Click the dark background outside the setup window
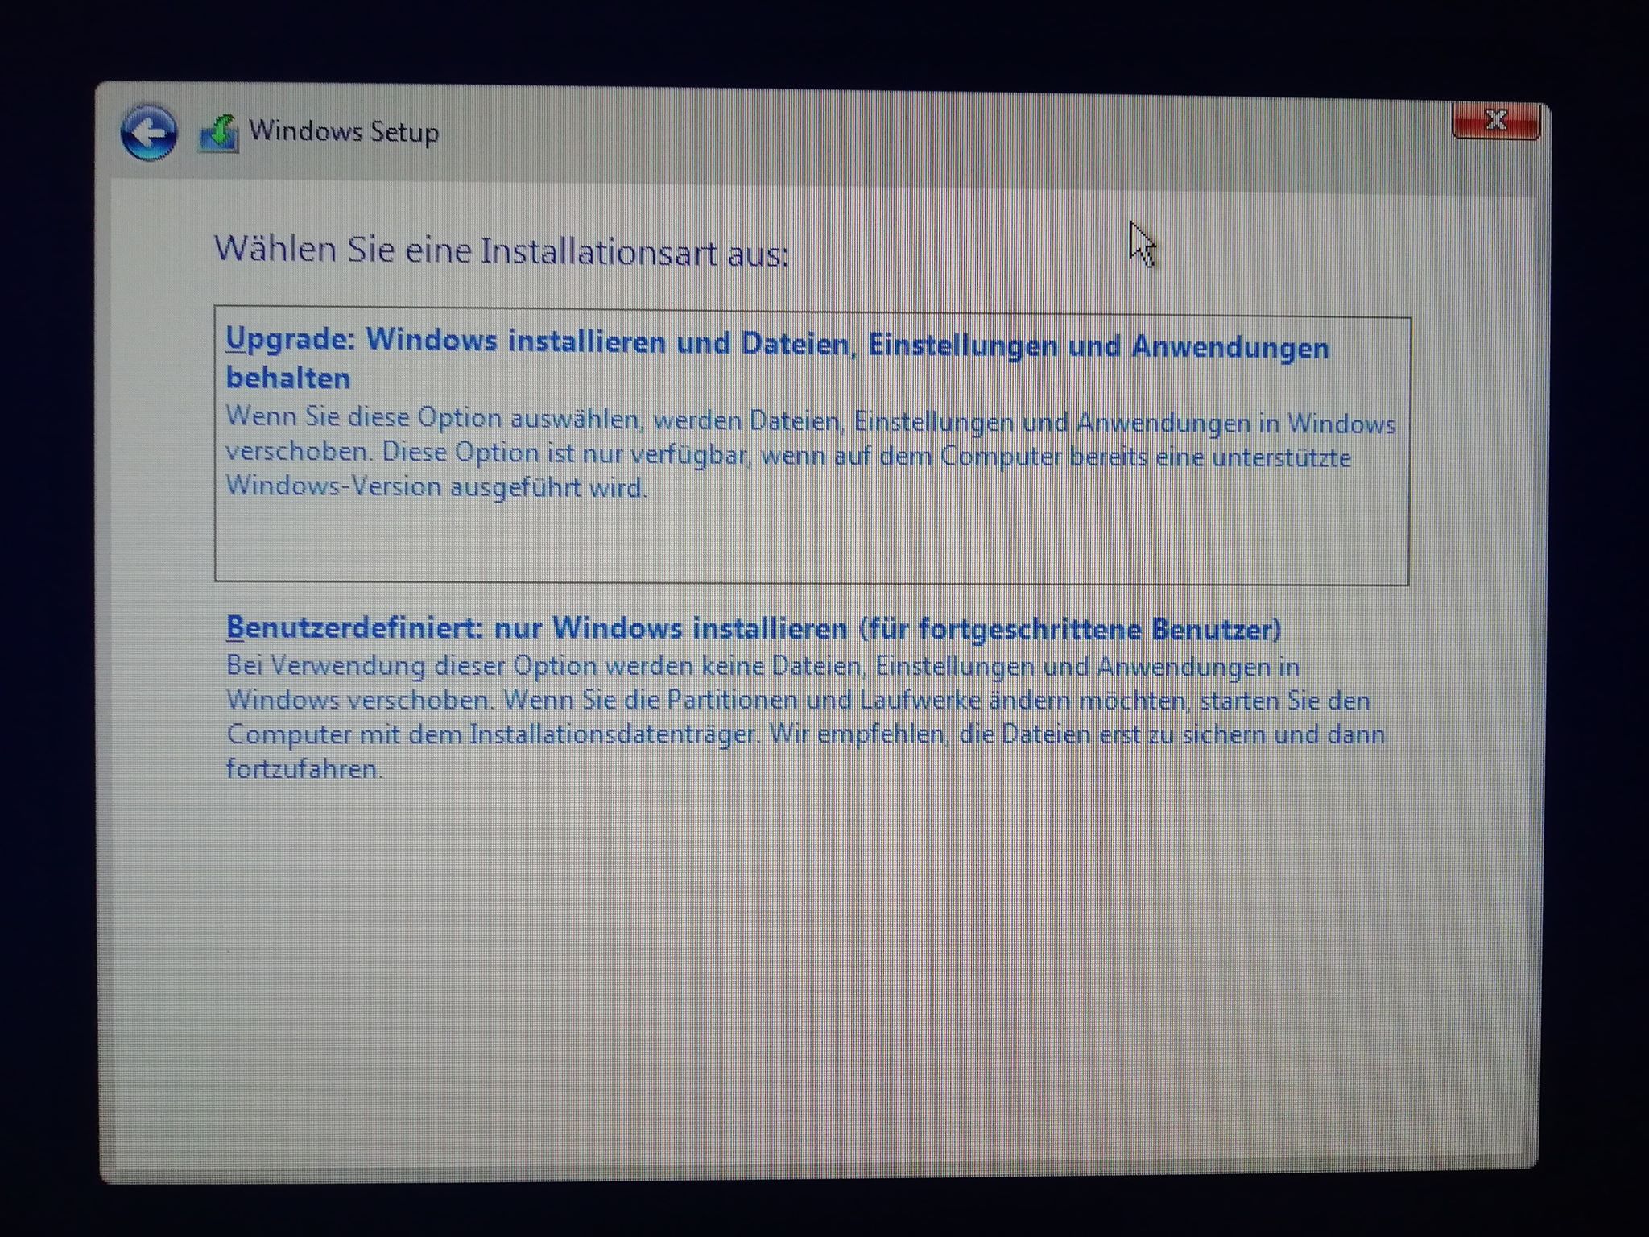The width and height of the screenshot is (1649, 1237). coord(805,40)
